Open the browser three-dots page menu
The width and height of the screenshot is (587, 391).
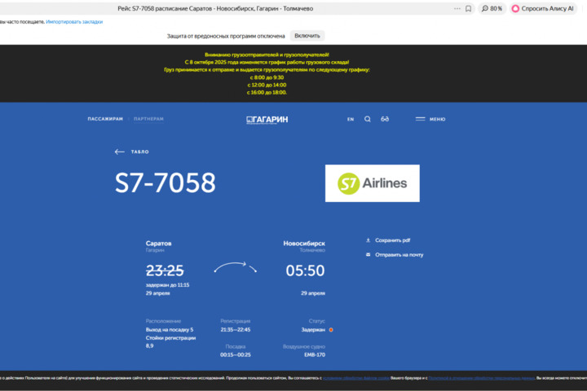(x=456, y=8)
